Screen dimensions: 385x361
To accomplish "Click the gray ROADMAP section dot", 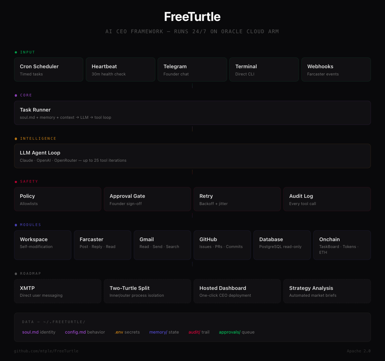I will (x=16, y=274).
